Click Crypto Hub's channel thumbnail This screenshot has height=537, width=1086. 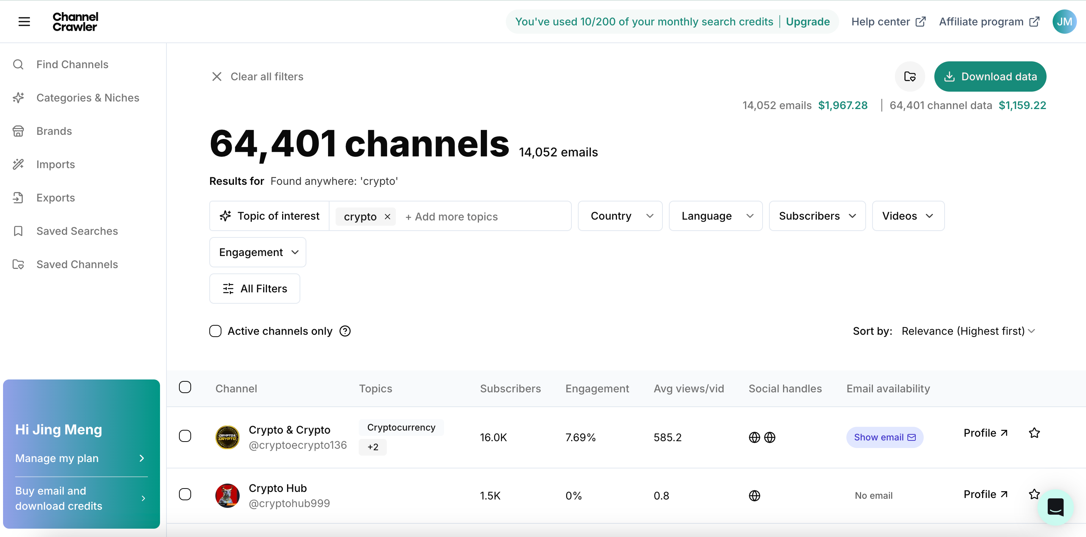(x=227, y=496)
